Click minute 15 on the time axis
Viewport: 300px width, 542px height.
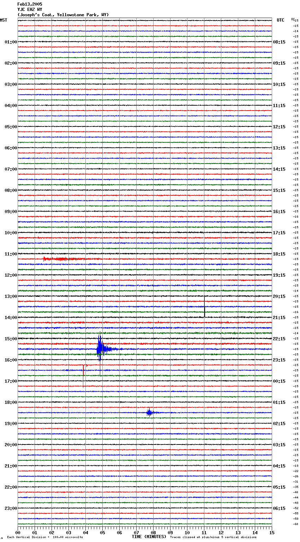tap(272, 532)
